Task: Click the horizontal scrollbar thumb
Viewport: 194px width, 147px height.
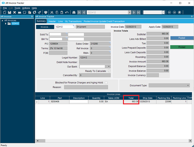Action: [42, 141]
